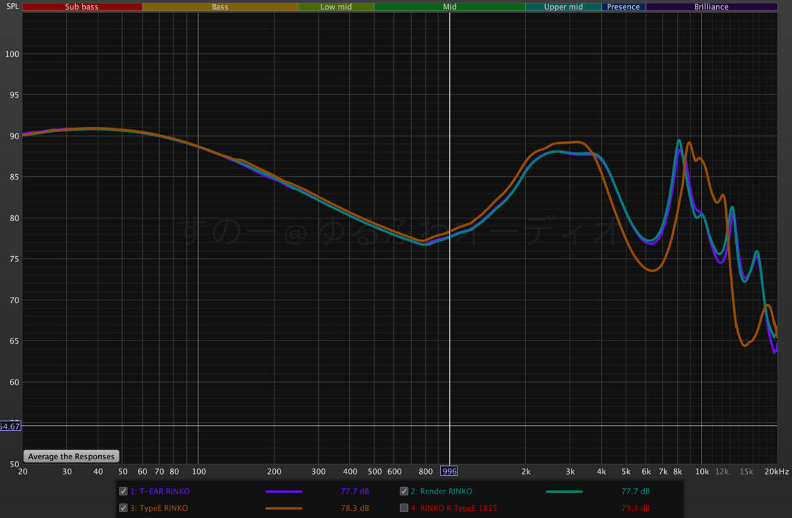Click the 996 cursor frequency readout
The image size is (792, 518).
click(x=449, y=471)
